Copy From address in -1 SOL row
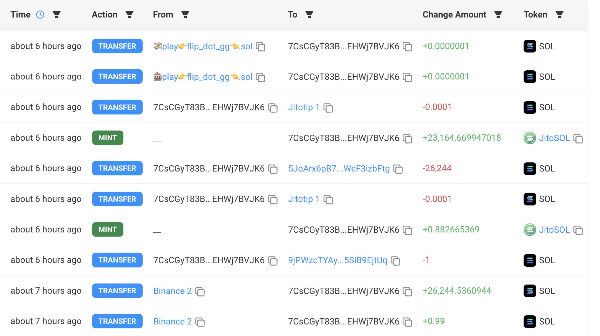Viewport: 600px width, 336px height. [273, 261]
